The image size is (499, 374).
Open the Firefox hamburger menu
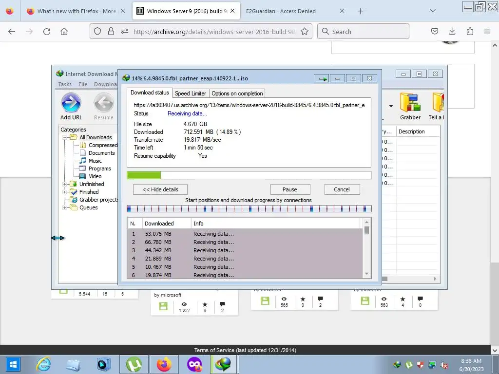487,32
